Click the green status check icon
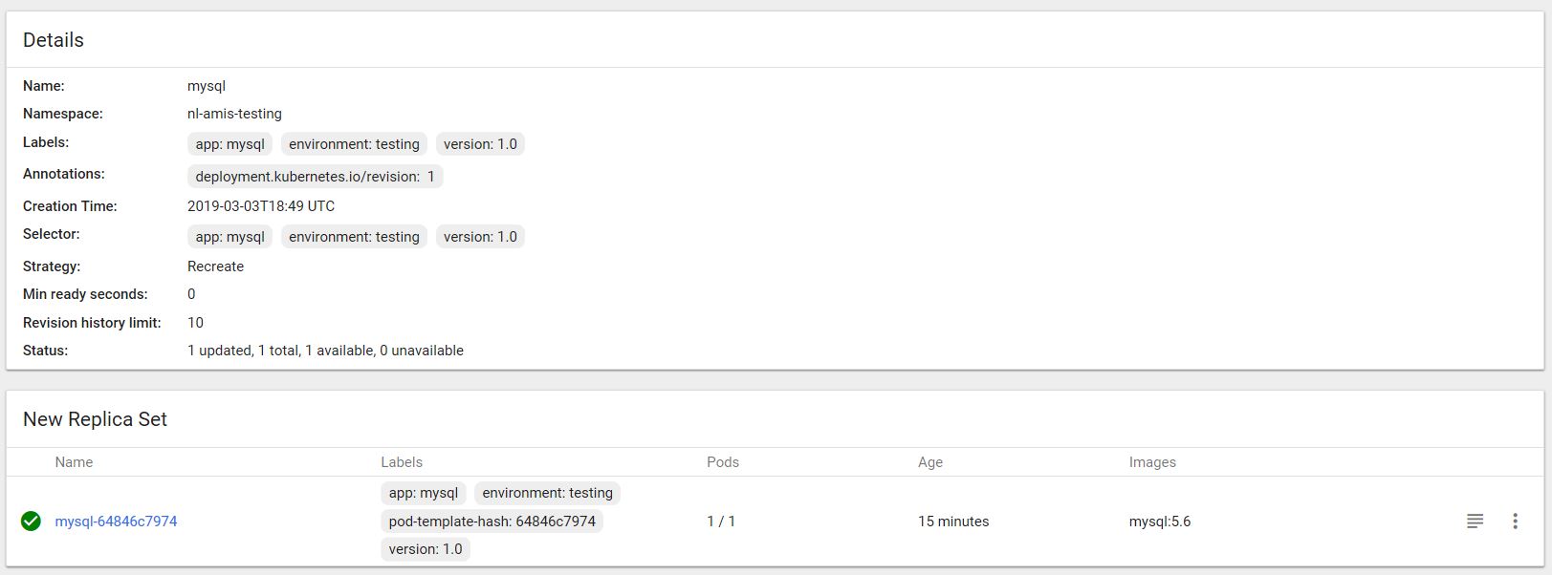Image resolution: width=1552 pixels, height=575 pixels. pos(31,522)
